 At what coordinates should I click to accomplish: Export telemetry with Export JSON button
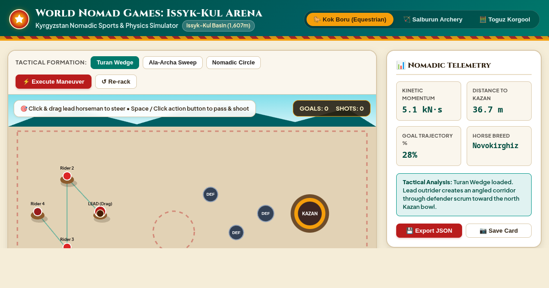point(429,230)
